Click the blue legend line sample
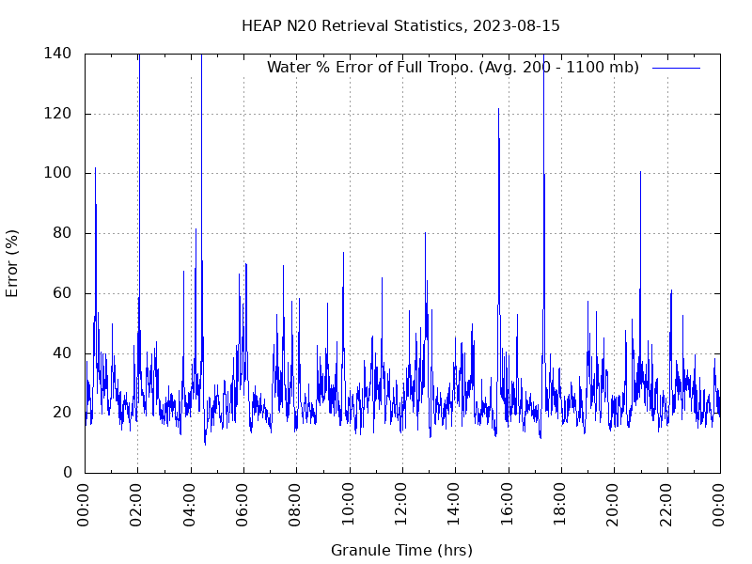Screen dimensions: 752x564 [x=676, y=68]
